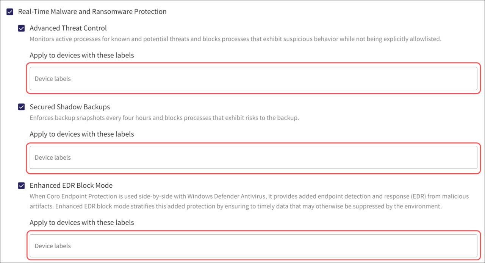Click "Apply to devices" heading under Secured Shadow Backups
This screenshot has height=263, width=485.
(81, 134)
